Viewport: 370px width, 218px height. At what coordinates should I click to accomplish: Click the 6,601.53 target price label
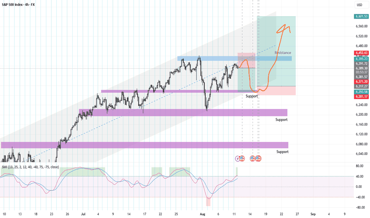pos(361,16)
